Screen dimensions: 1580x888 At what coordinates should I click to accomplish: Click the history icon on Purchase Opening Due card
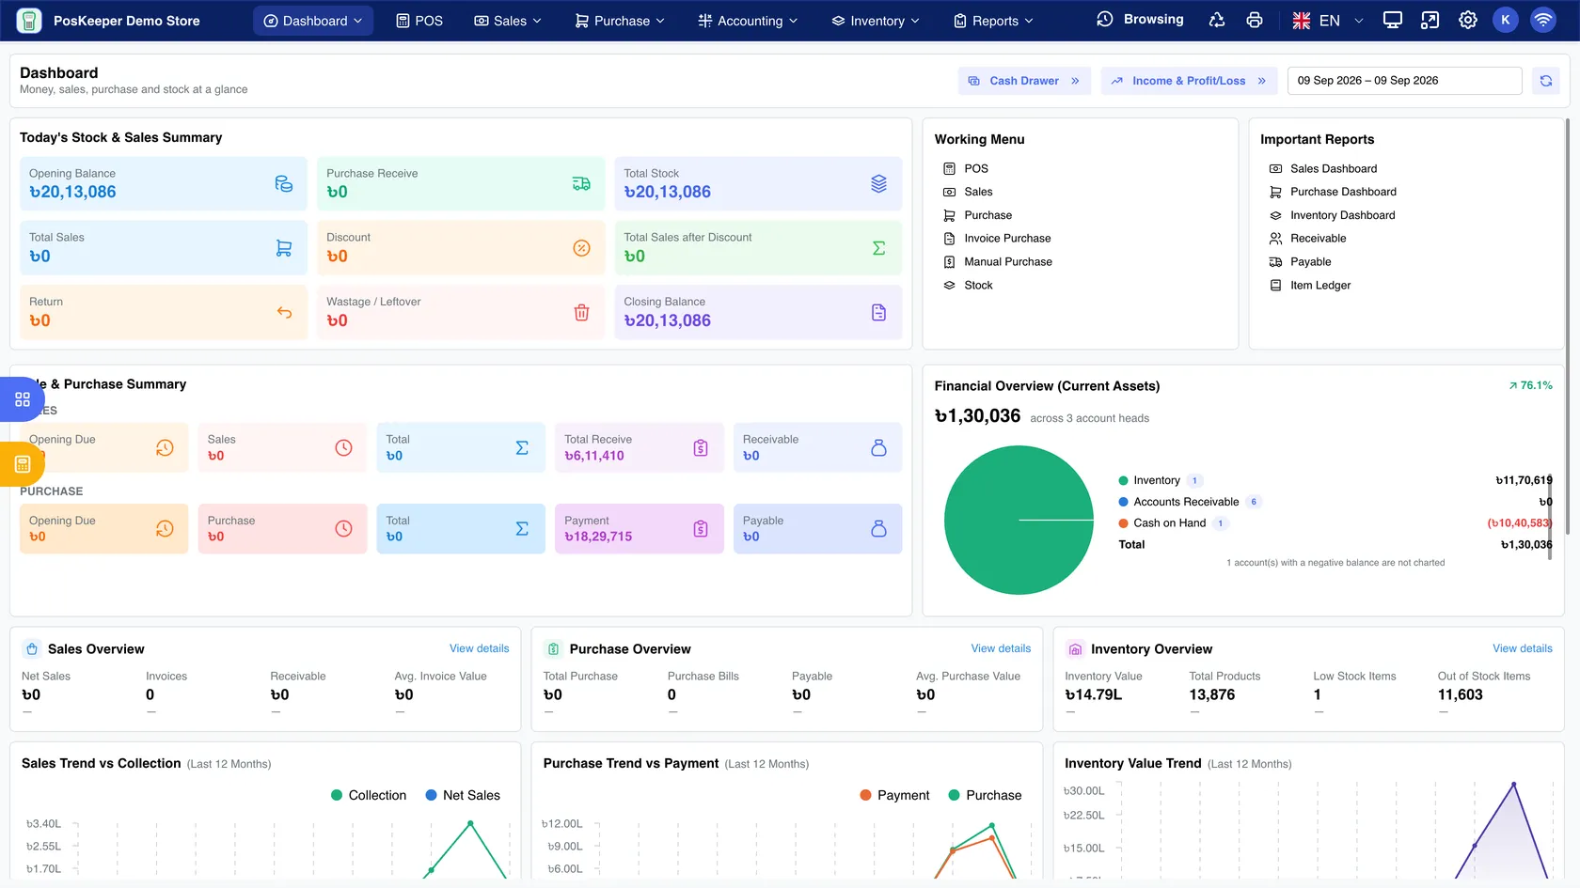[x=165, y=529]
